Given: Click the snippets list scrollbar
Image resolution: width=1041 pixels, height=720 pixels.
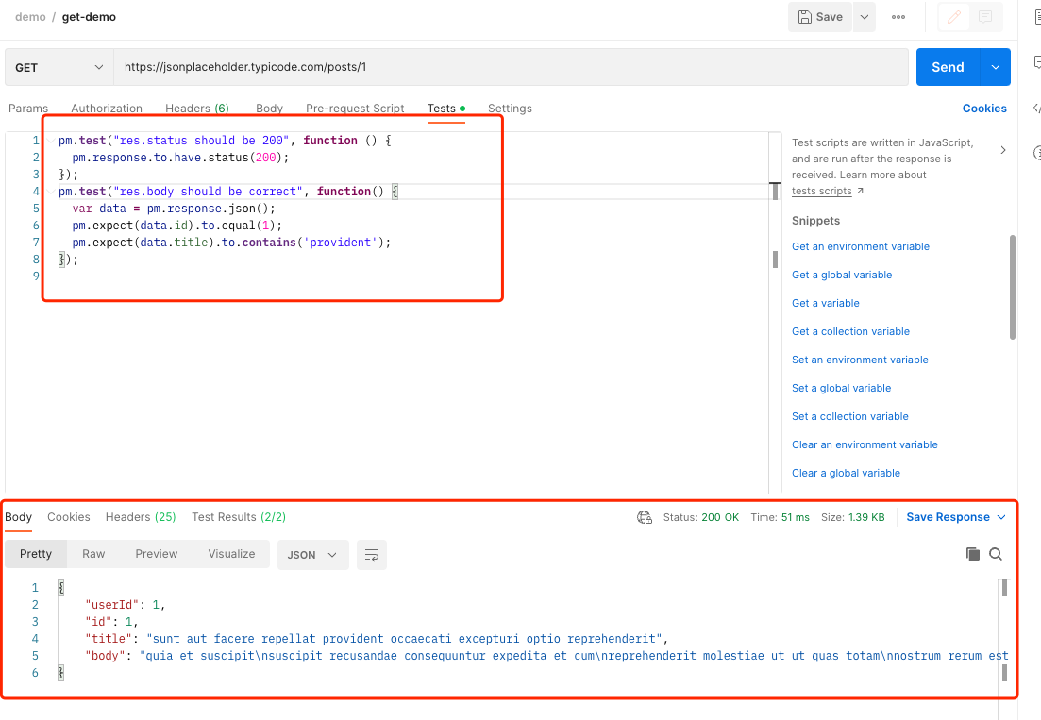Looking at the screenshot, I should click(1013, 287).
